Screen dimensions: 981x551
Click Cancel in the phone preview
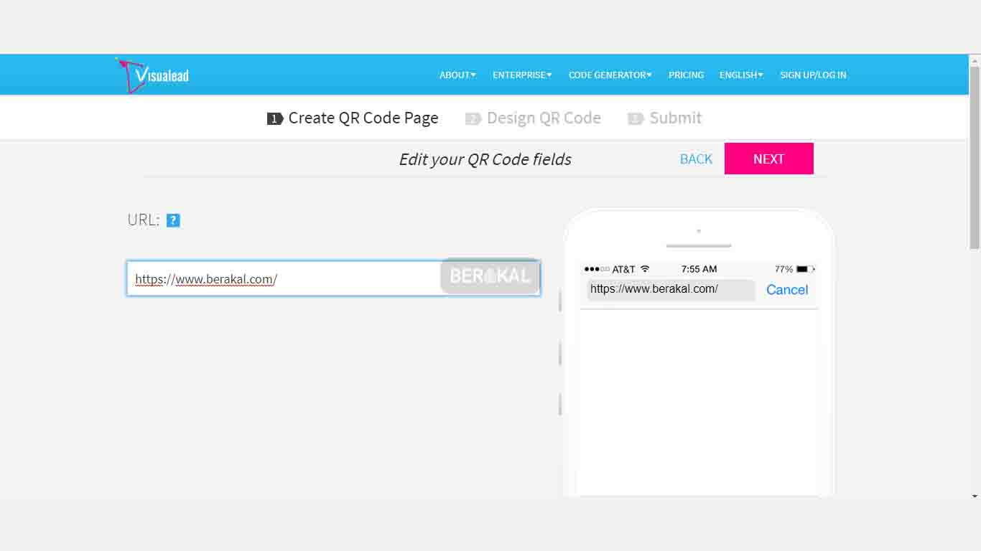[x=787, y=290]
